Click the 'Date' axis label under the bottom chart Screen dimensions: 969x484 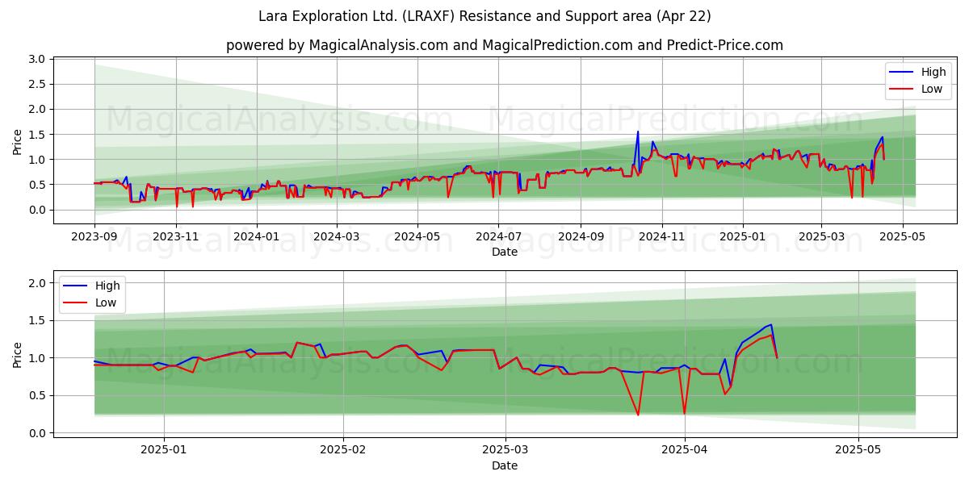tap(505, 465)
